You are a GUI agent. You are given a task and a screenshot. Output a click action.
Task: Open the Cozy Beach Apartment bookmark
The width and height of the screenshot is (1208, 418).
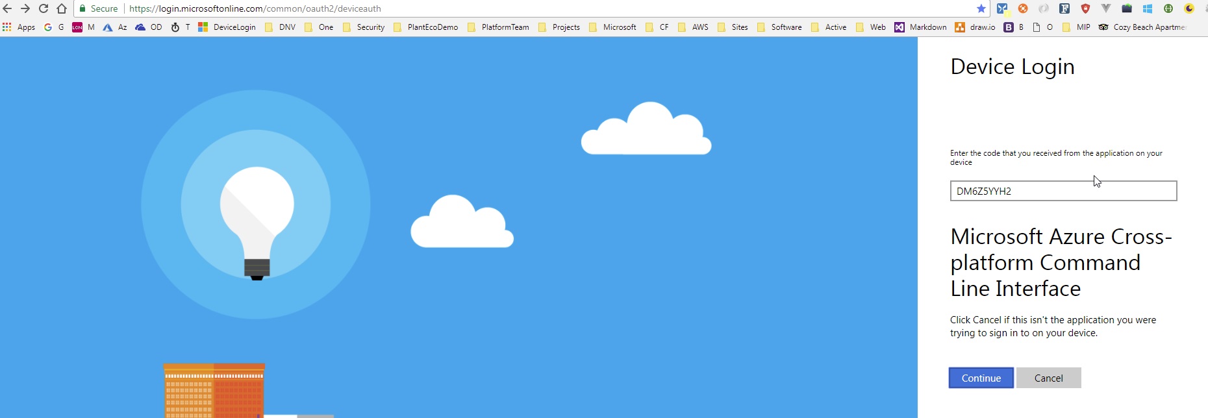(1142, 27)
